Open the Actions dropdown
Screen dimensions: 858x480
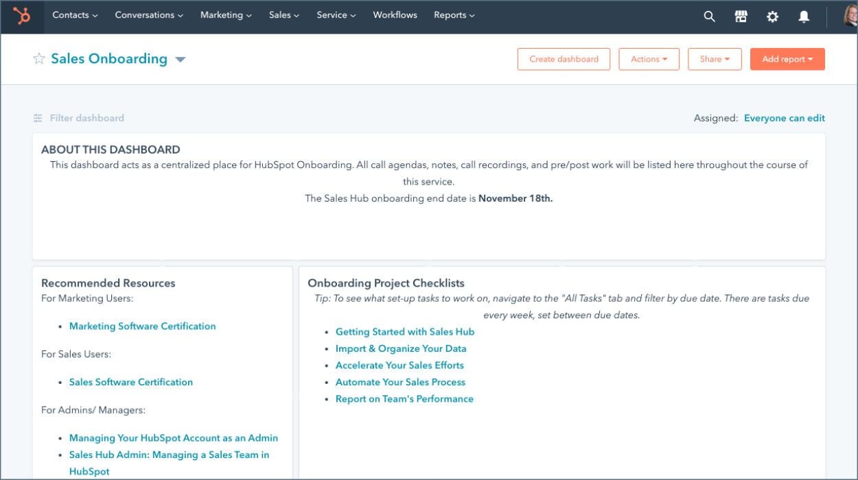pyautogui.click(x=649, y=59)
